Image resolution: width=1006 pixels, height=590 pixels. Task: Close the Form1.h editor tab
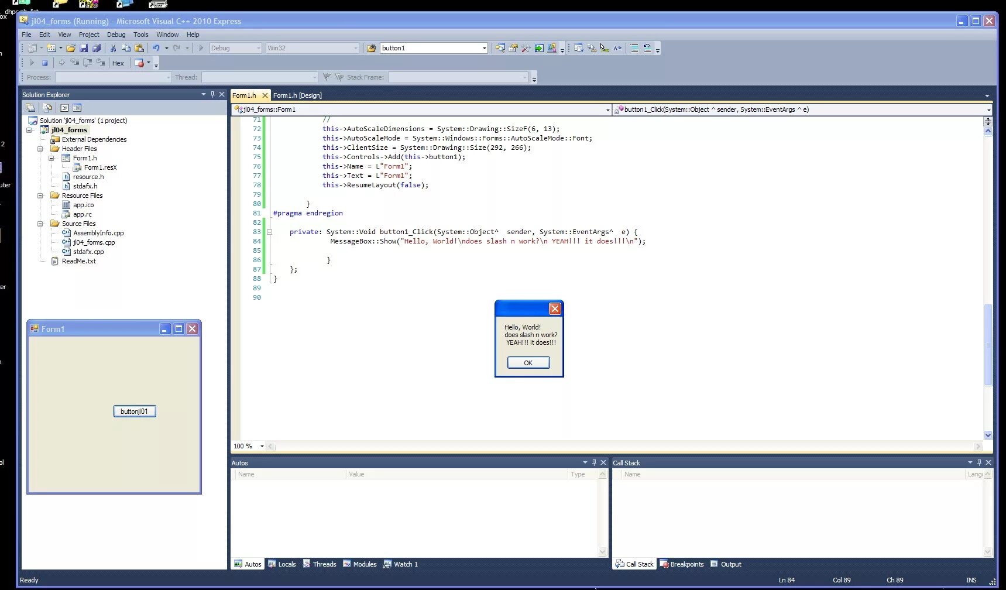point(265,95)
